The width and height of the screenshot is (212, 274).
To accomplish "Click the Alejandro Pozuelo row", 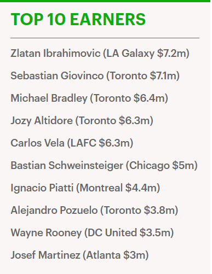I will (94, 211).
